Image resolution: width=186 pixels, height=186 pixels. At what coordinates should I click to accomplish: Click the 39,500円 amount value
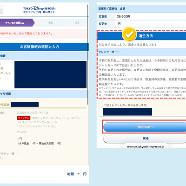click(x=123, y=16)
